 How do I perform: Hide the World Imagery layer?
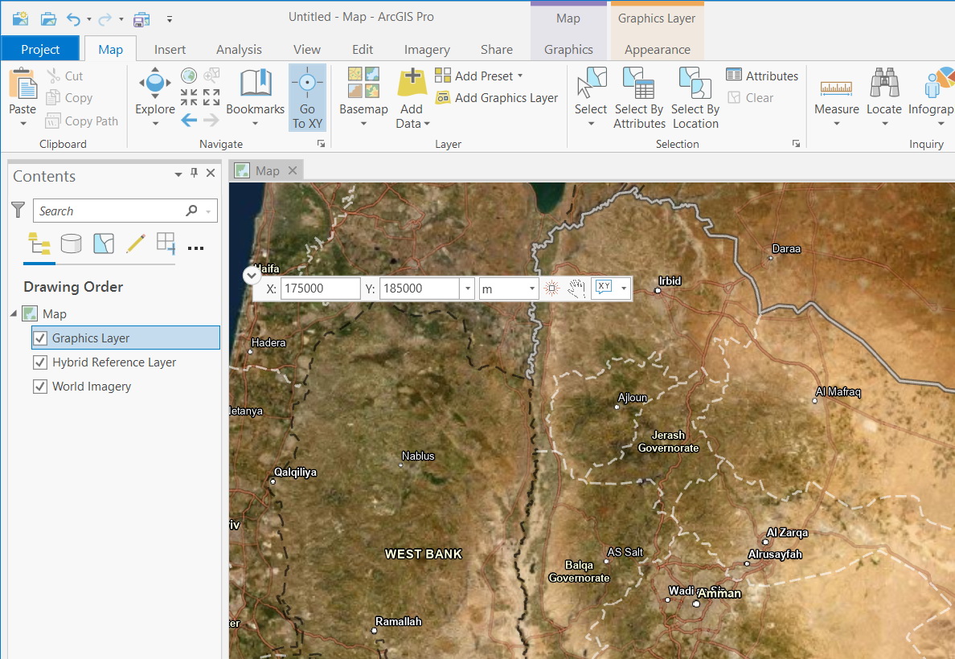click(x=40, y=387)
